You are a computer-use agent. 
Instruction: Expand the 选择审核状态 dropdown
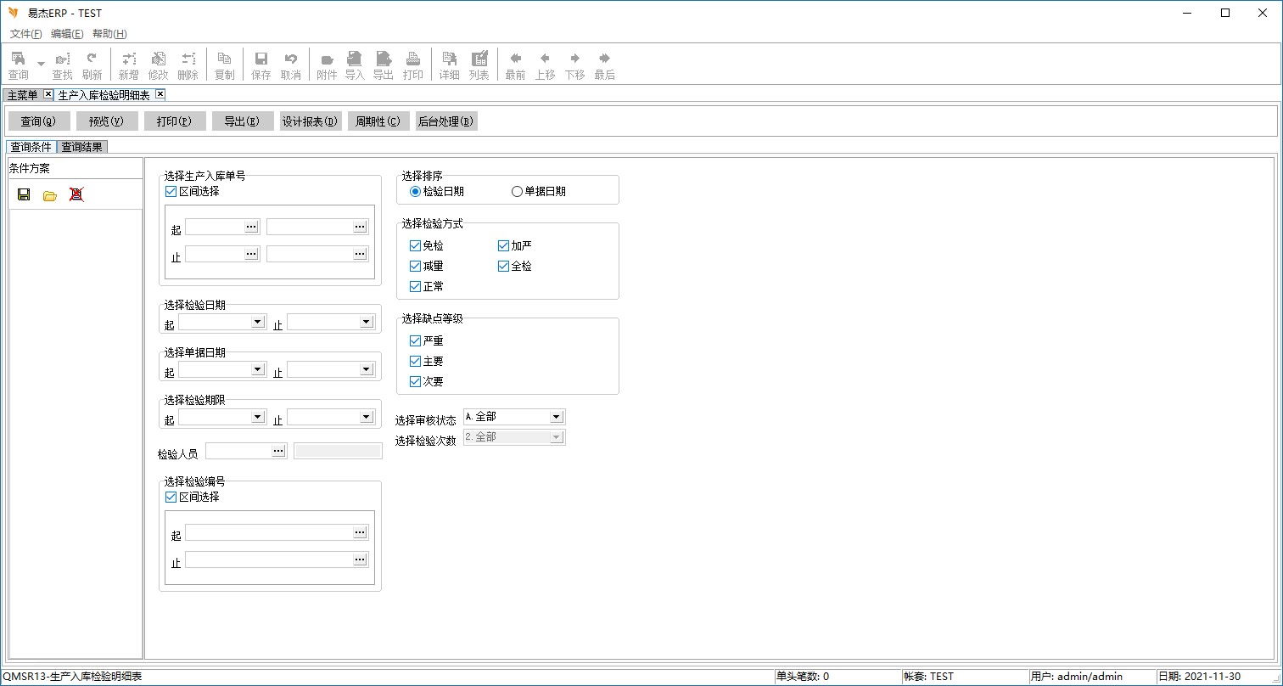tap(556, 417)
